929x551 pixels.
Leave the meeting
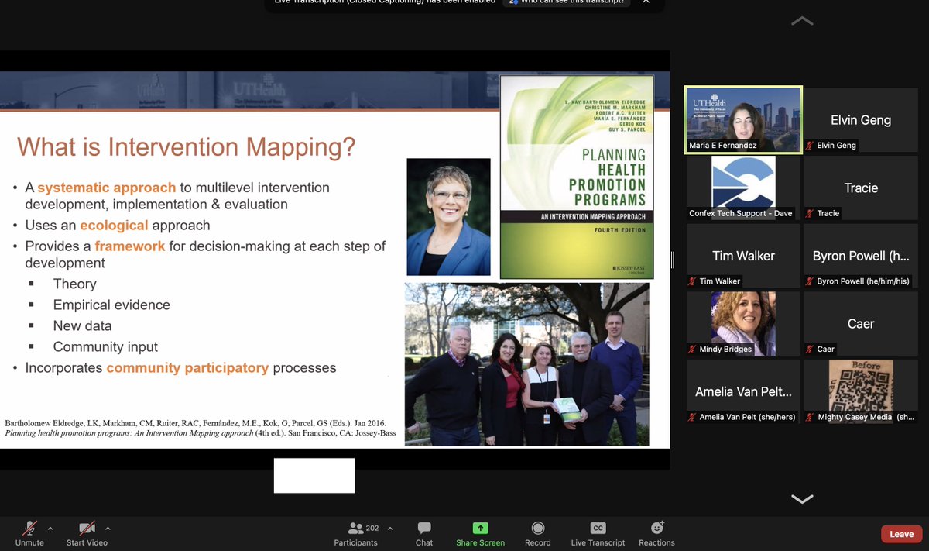pos(901,534)
